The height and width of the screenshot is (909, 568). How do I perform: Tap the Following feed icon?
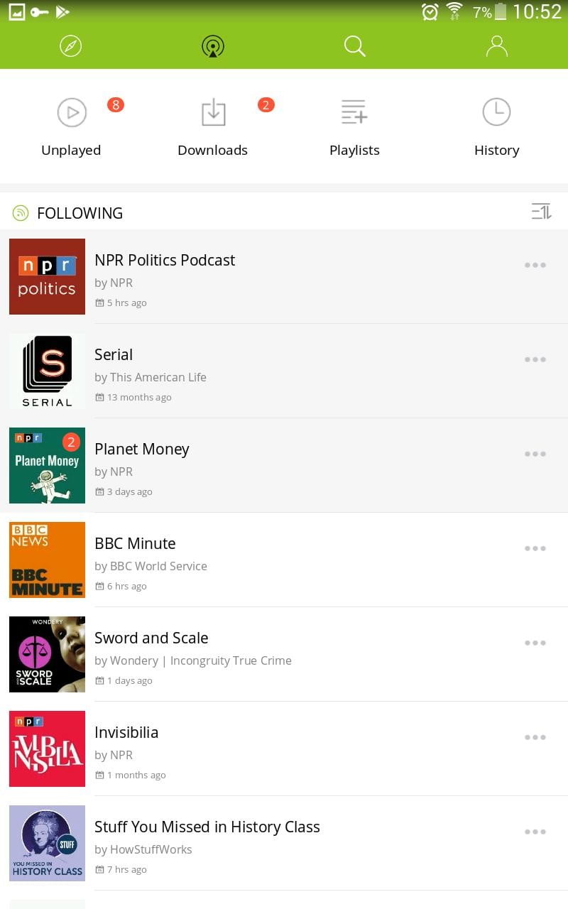coord(21,213)
